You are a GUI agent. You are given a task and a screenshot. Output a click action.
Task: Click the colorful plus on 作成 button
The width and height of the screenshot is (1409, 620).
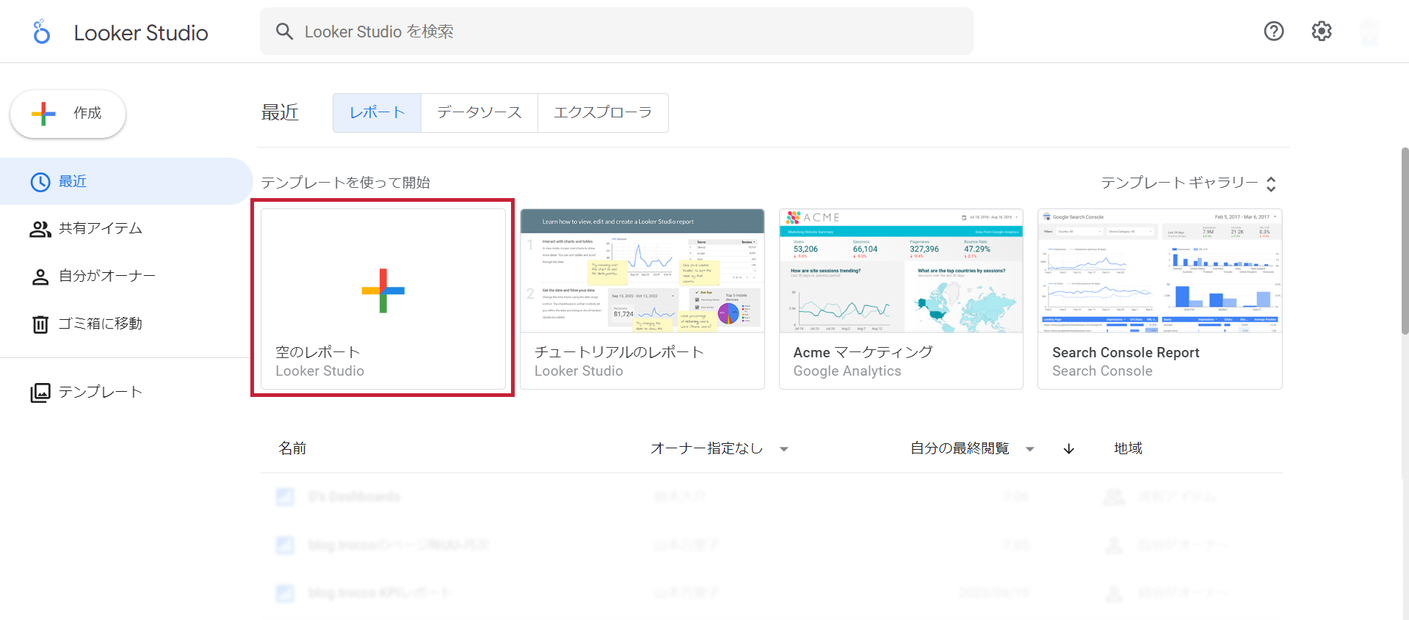pos(43,114)
